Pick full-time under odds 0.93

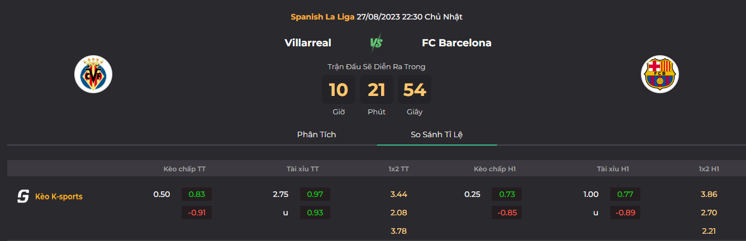click(x=315, y=213)
